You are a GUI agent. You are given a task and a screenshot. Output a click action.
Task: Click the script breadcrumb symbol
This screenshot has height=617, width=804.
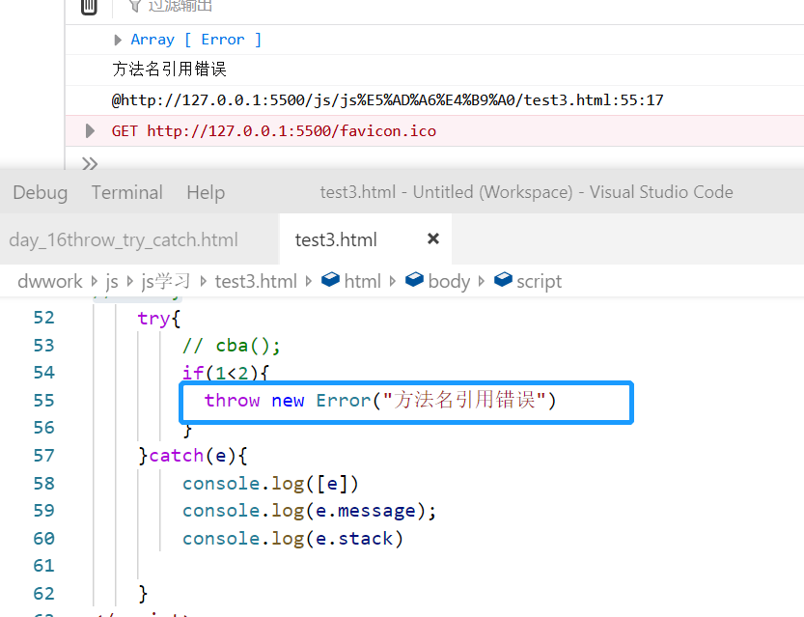point(528,281)
